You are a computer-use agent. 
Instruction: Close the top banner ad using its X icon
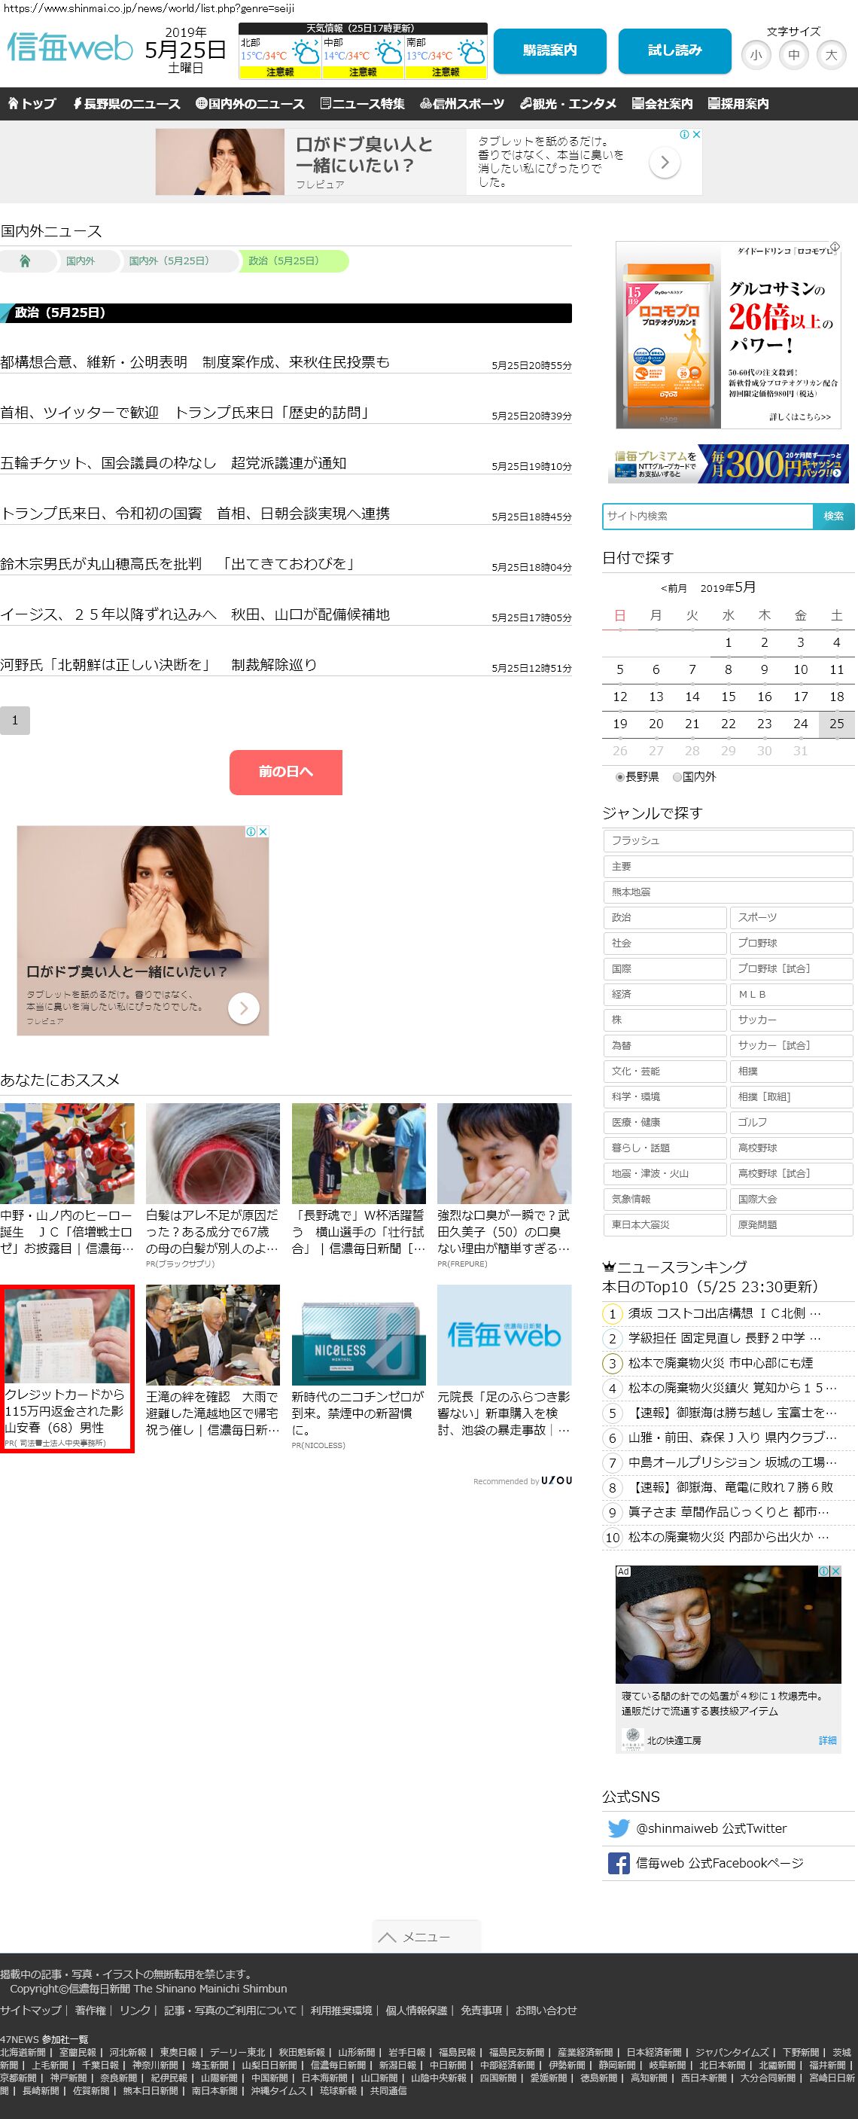tap(696, 134)
